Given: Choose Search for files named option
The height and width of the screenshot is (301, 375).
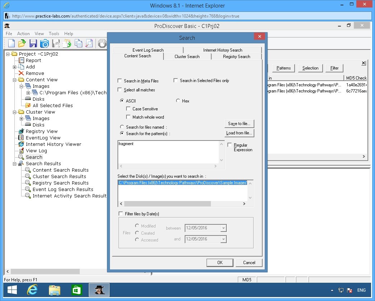Looking at the screenshot, I should [x=122, y=127].
